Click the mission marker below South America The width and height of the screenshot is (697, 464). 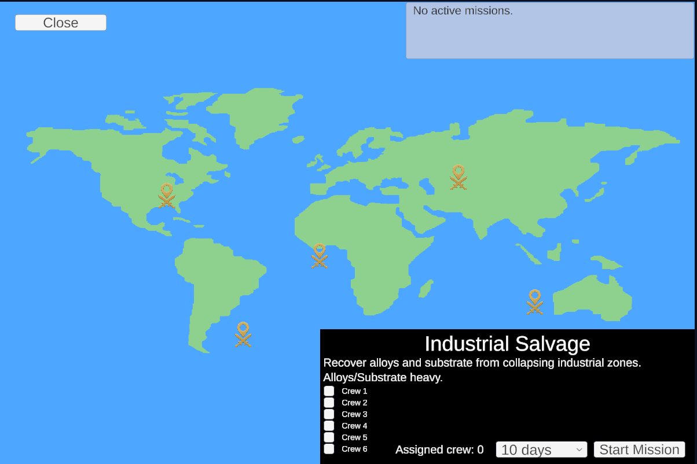(x=243, y=334)
